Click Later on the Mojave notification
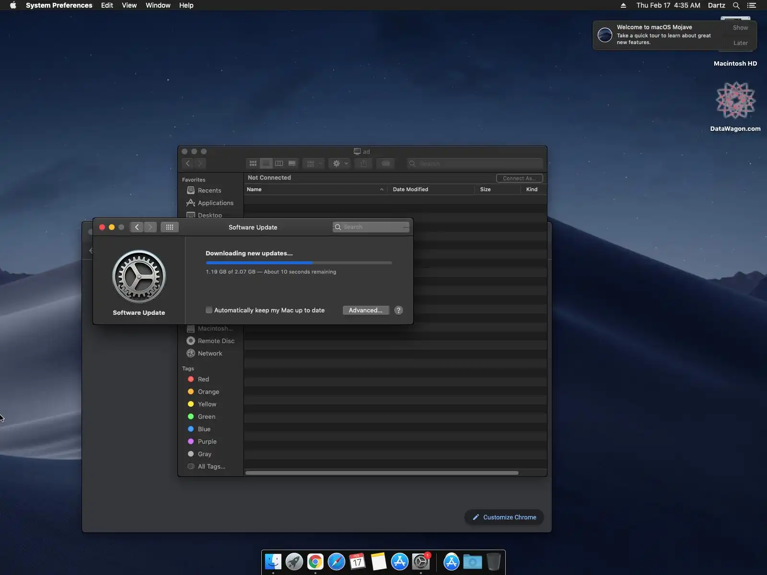 (x=740, y=43)
